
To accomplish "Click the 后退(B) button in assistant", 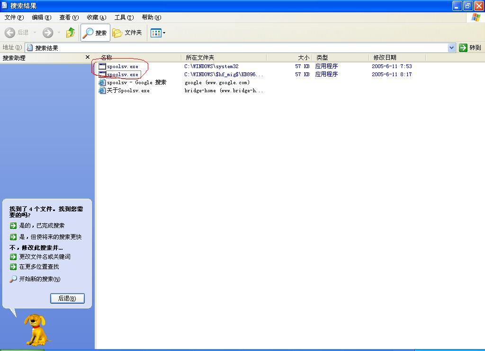I will [x=67, y=298].
